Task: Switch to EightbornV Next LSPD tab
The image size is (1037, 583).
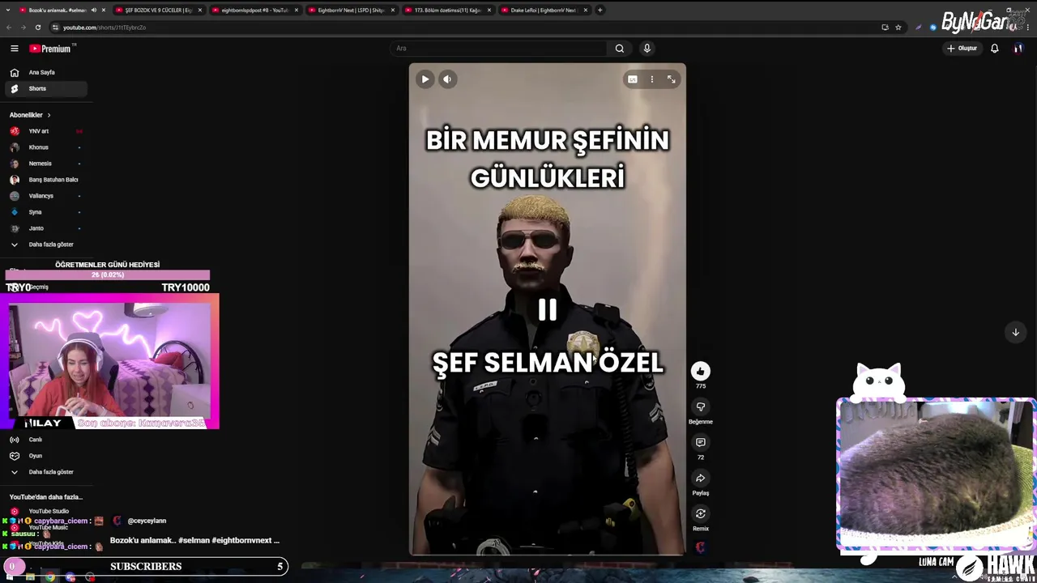Action: coord(351,10)
